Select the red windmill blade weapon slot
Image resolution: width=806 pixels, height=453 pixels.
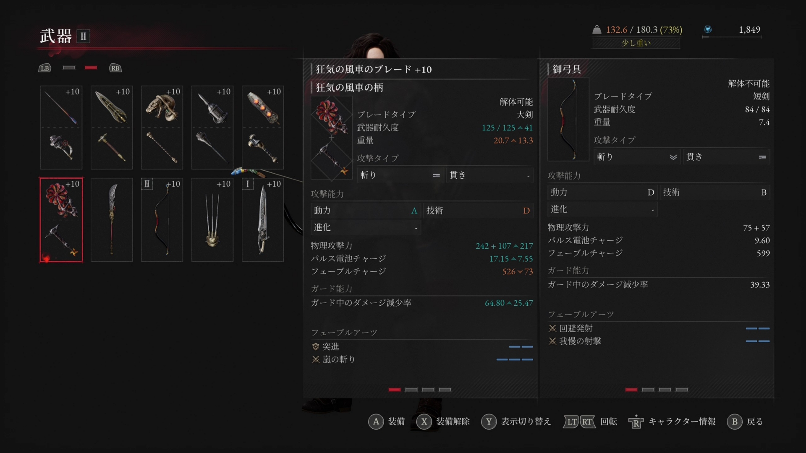61,220
